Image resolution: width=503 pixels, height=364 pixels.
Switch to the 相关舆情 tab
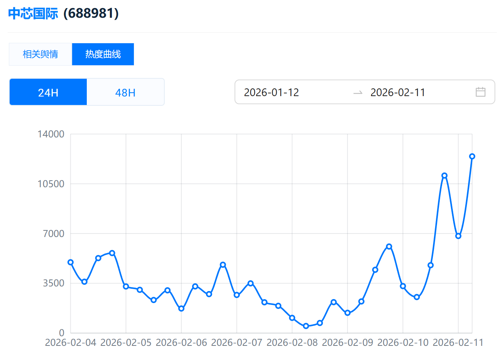tap(41, 54)
